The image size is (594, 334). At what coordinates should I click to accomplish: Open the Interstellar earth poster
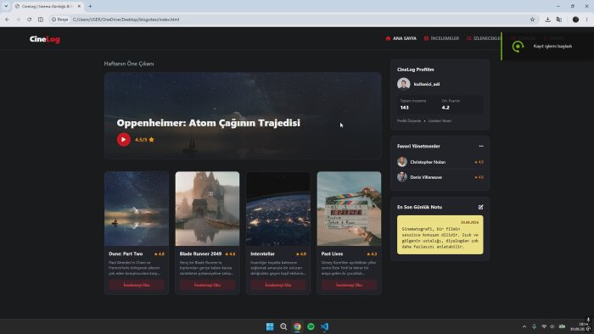pyautogui.click(x=278, y=209)
